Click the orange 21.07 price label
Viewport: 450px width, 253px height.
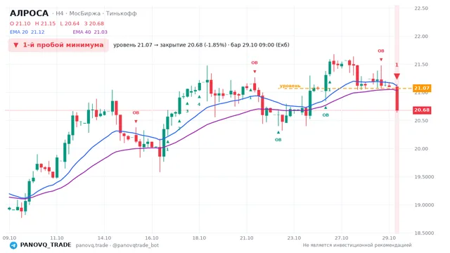(x=422, y=88)
